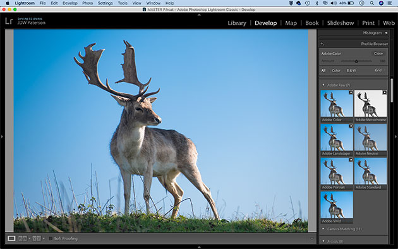Show only B & W profiles

[351, 71]
